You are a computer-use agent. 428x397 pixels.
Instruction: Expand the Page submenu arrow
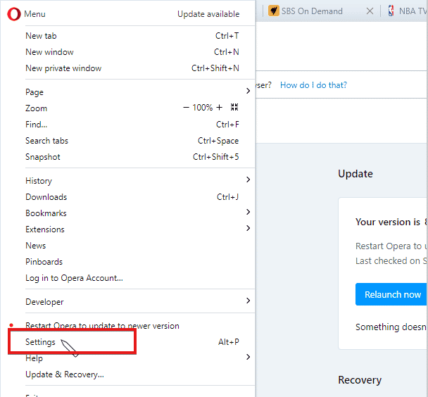coord(248,91)
